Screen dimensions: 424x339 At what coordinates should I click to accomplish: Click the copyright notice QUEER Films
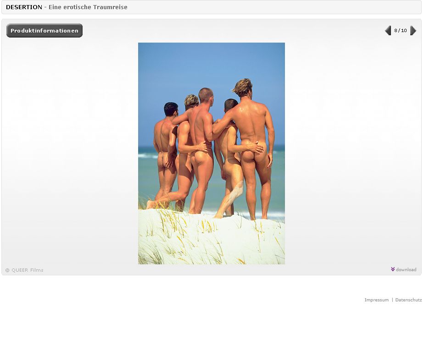(x=24, y=270)
